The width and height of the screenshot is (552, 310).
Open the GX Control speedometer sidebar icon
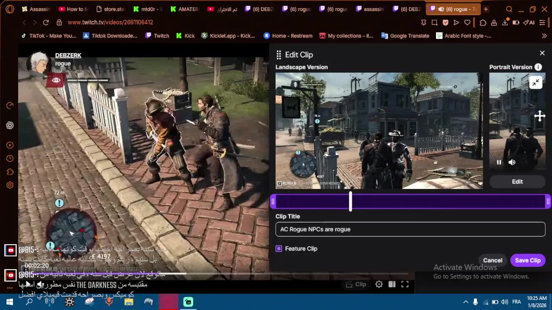coord(10,105)
